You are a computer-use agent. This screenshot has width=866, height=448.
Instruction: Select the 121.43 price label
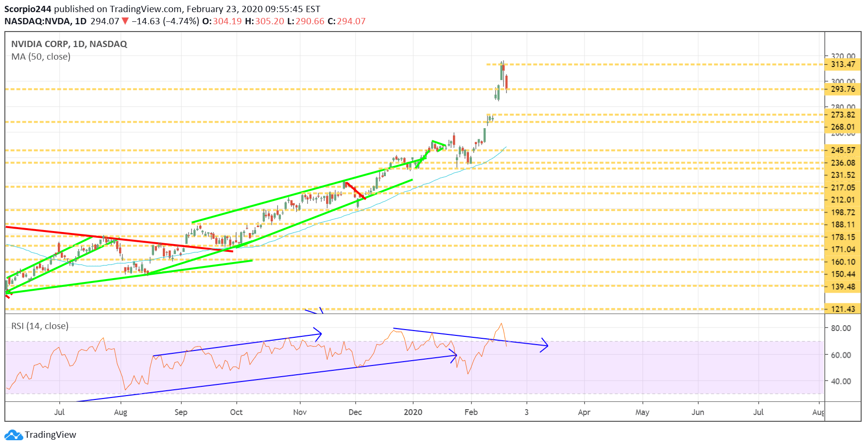click(843, 309)
